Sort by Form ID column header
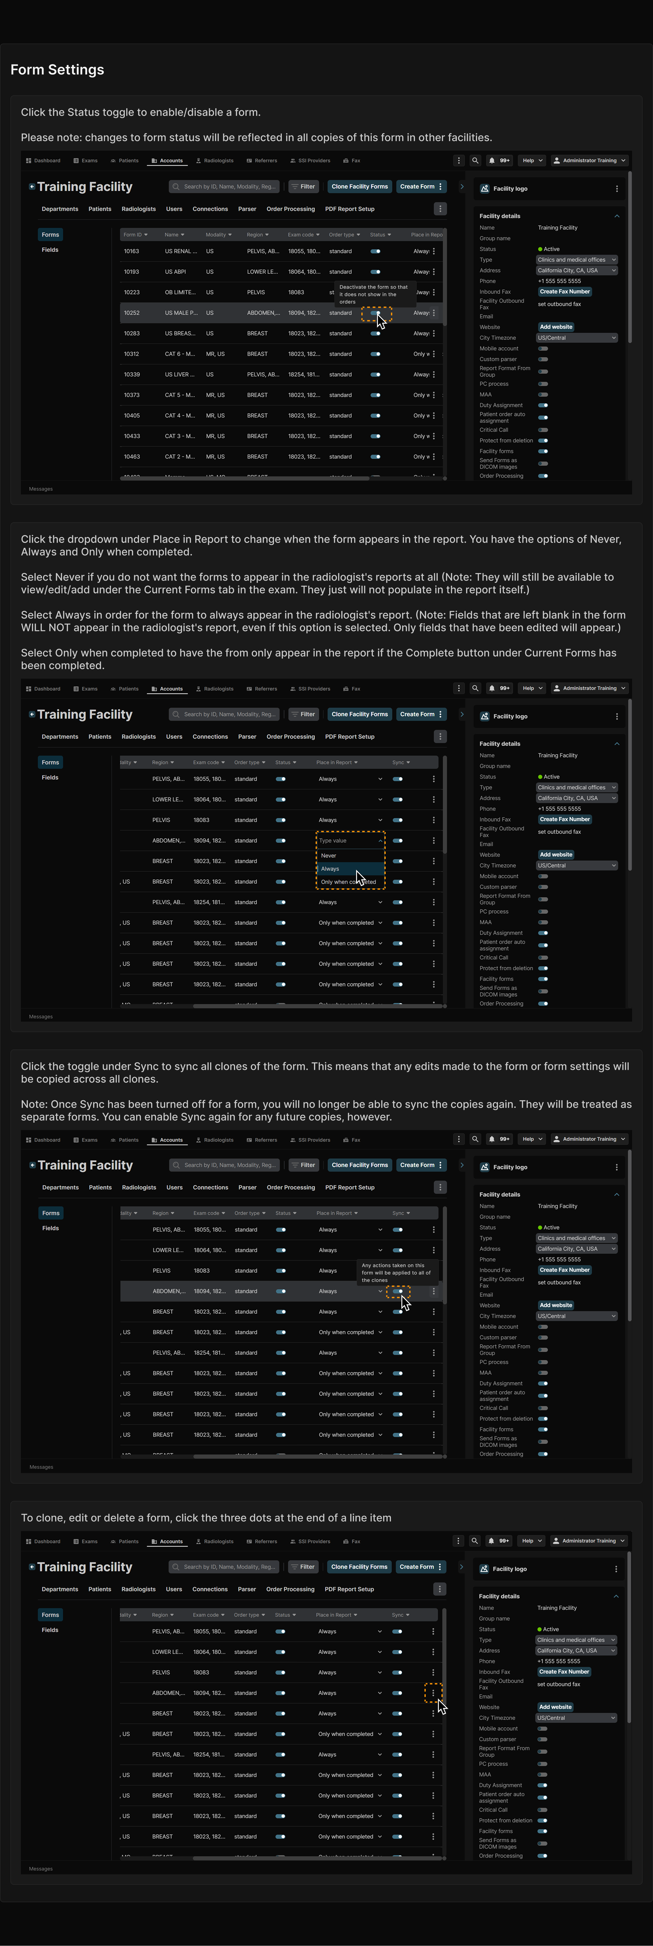The image size is (653, 1946). point(136,235)
